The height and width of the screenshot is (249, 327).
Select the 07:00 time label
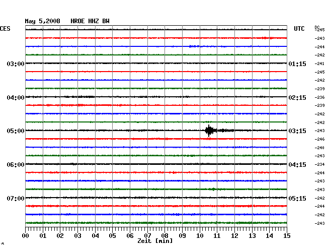16,198
